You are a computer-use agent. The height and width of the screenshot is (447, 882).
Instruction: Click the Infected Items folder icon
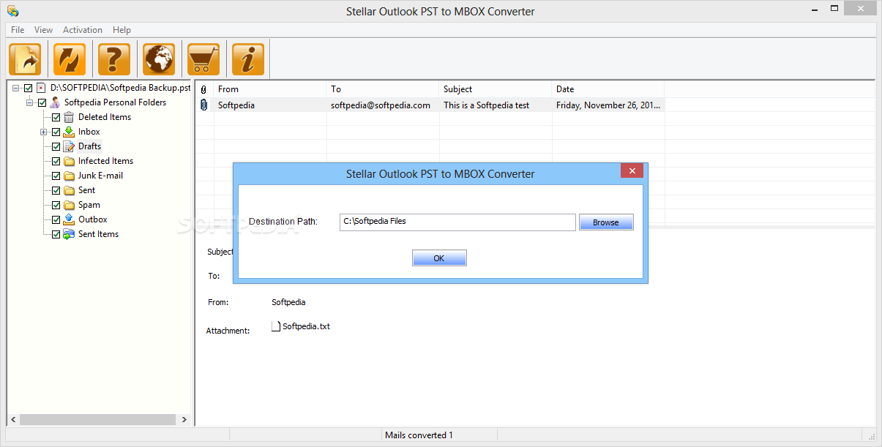point(69,161)
